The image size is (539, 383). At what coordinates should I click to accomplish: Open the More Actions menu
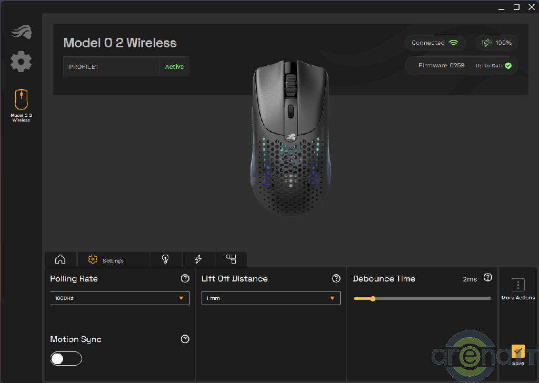pos(518,289)
